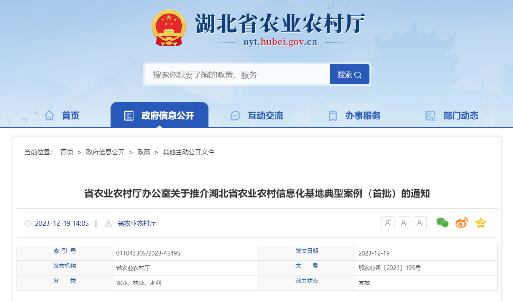This screenshot has width=513, height=302.
Task: Open the 其他主动公开文件 breadcrumb link
Action: pyautogui.click(x=190, y=152)
